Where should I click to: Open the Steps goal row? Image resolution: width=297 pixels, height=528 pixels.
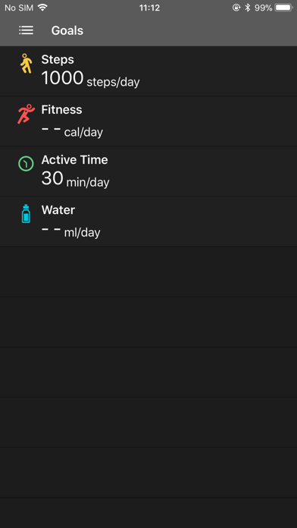click(x=148, y=71)
